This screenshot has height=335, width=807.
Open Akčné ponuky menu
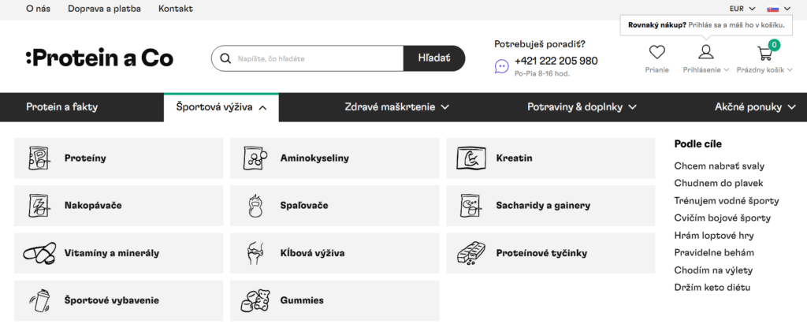tap(756, 107)
